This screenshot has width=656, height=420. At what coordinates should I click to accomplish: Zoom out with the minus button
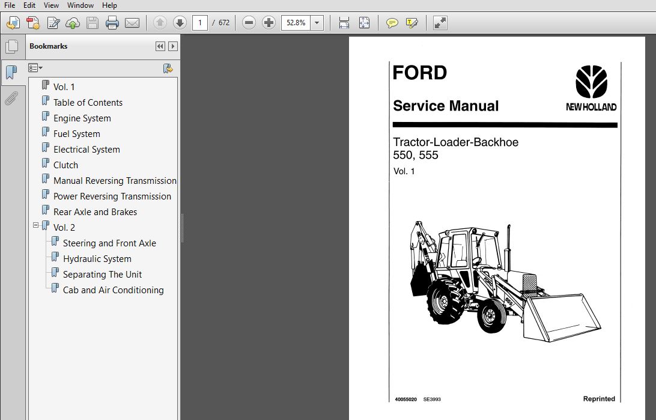249,23
